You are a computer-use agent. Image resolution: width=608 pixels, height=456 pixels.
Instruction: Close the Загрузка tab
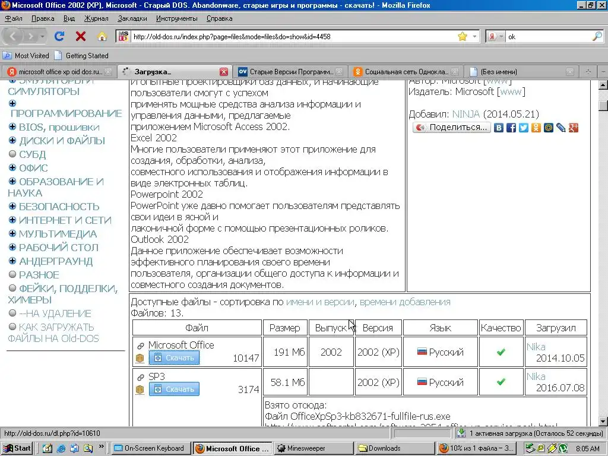click(224, 72)
